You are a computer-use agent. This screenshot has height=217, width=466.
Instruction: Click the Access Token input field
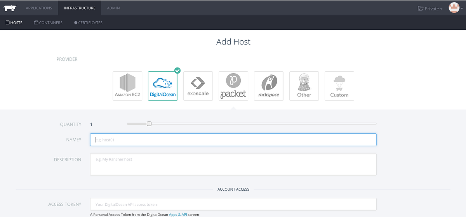233,204
